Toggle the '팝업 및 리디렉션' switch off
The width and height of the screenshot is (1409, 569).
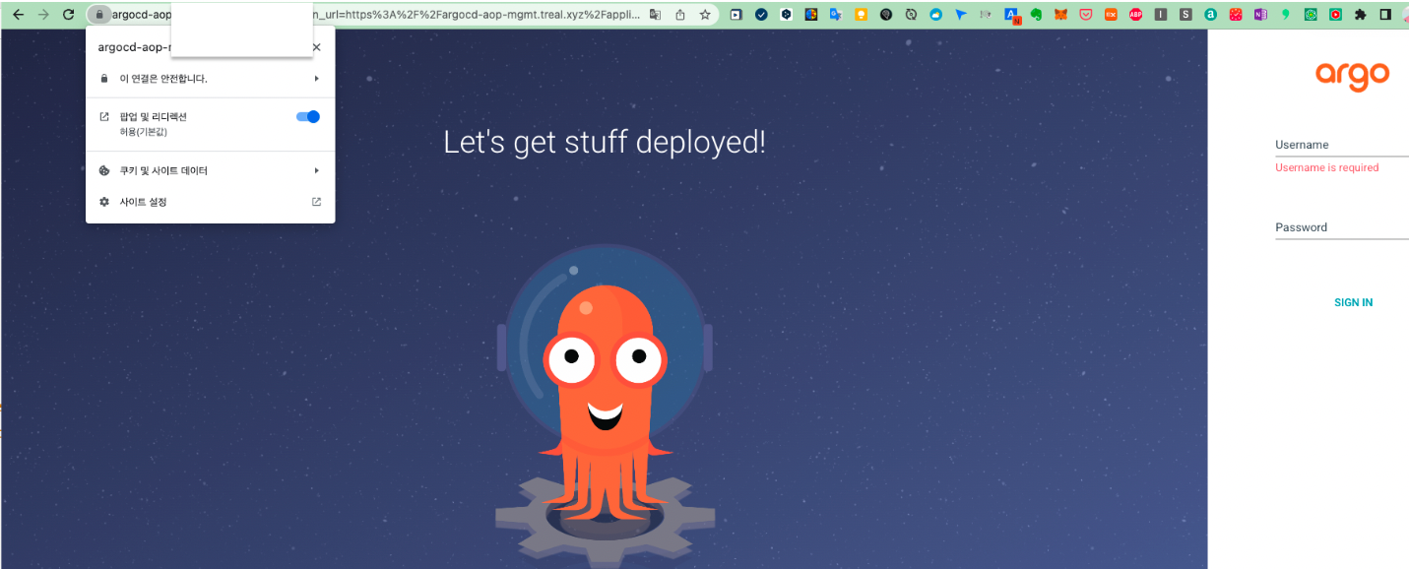pos(308,116)
